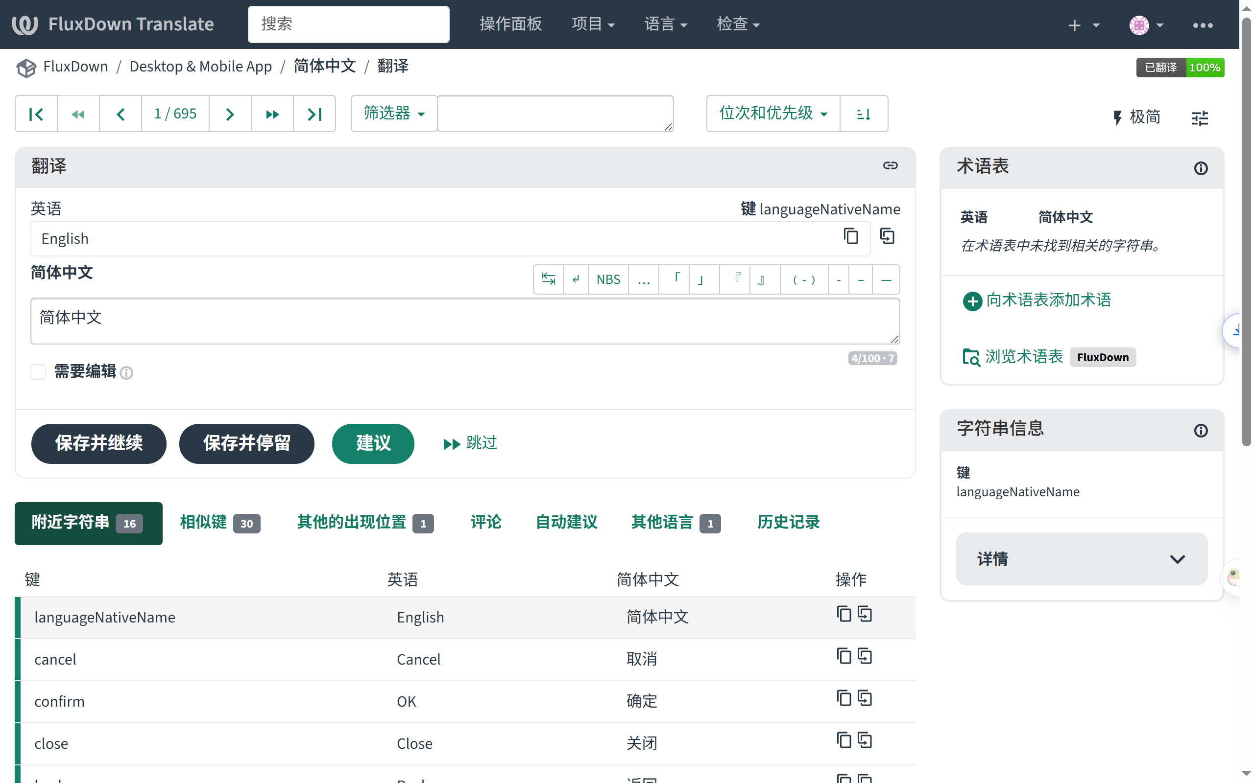
Task: Clone translation in confirm row
Action: pyautogui.click(x=865, y=698)
